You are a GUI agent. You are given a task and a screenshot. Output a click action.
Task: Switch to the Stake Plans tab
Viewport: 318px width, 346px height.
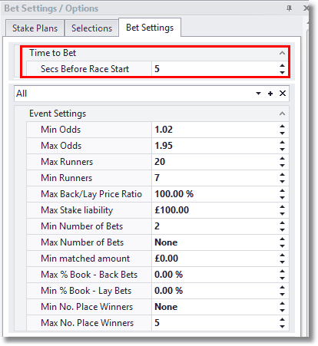(x=35, y=28)
